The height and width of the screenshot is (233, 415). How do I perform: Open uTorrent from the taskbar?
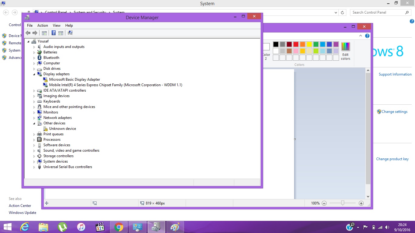62,227
